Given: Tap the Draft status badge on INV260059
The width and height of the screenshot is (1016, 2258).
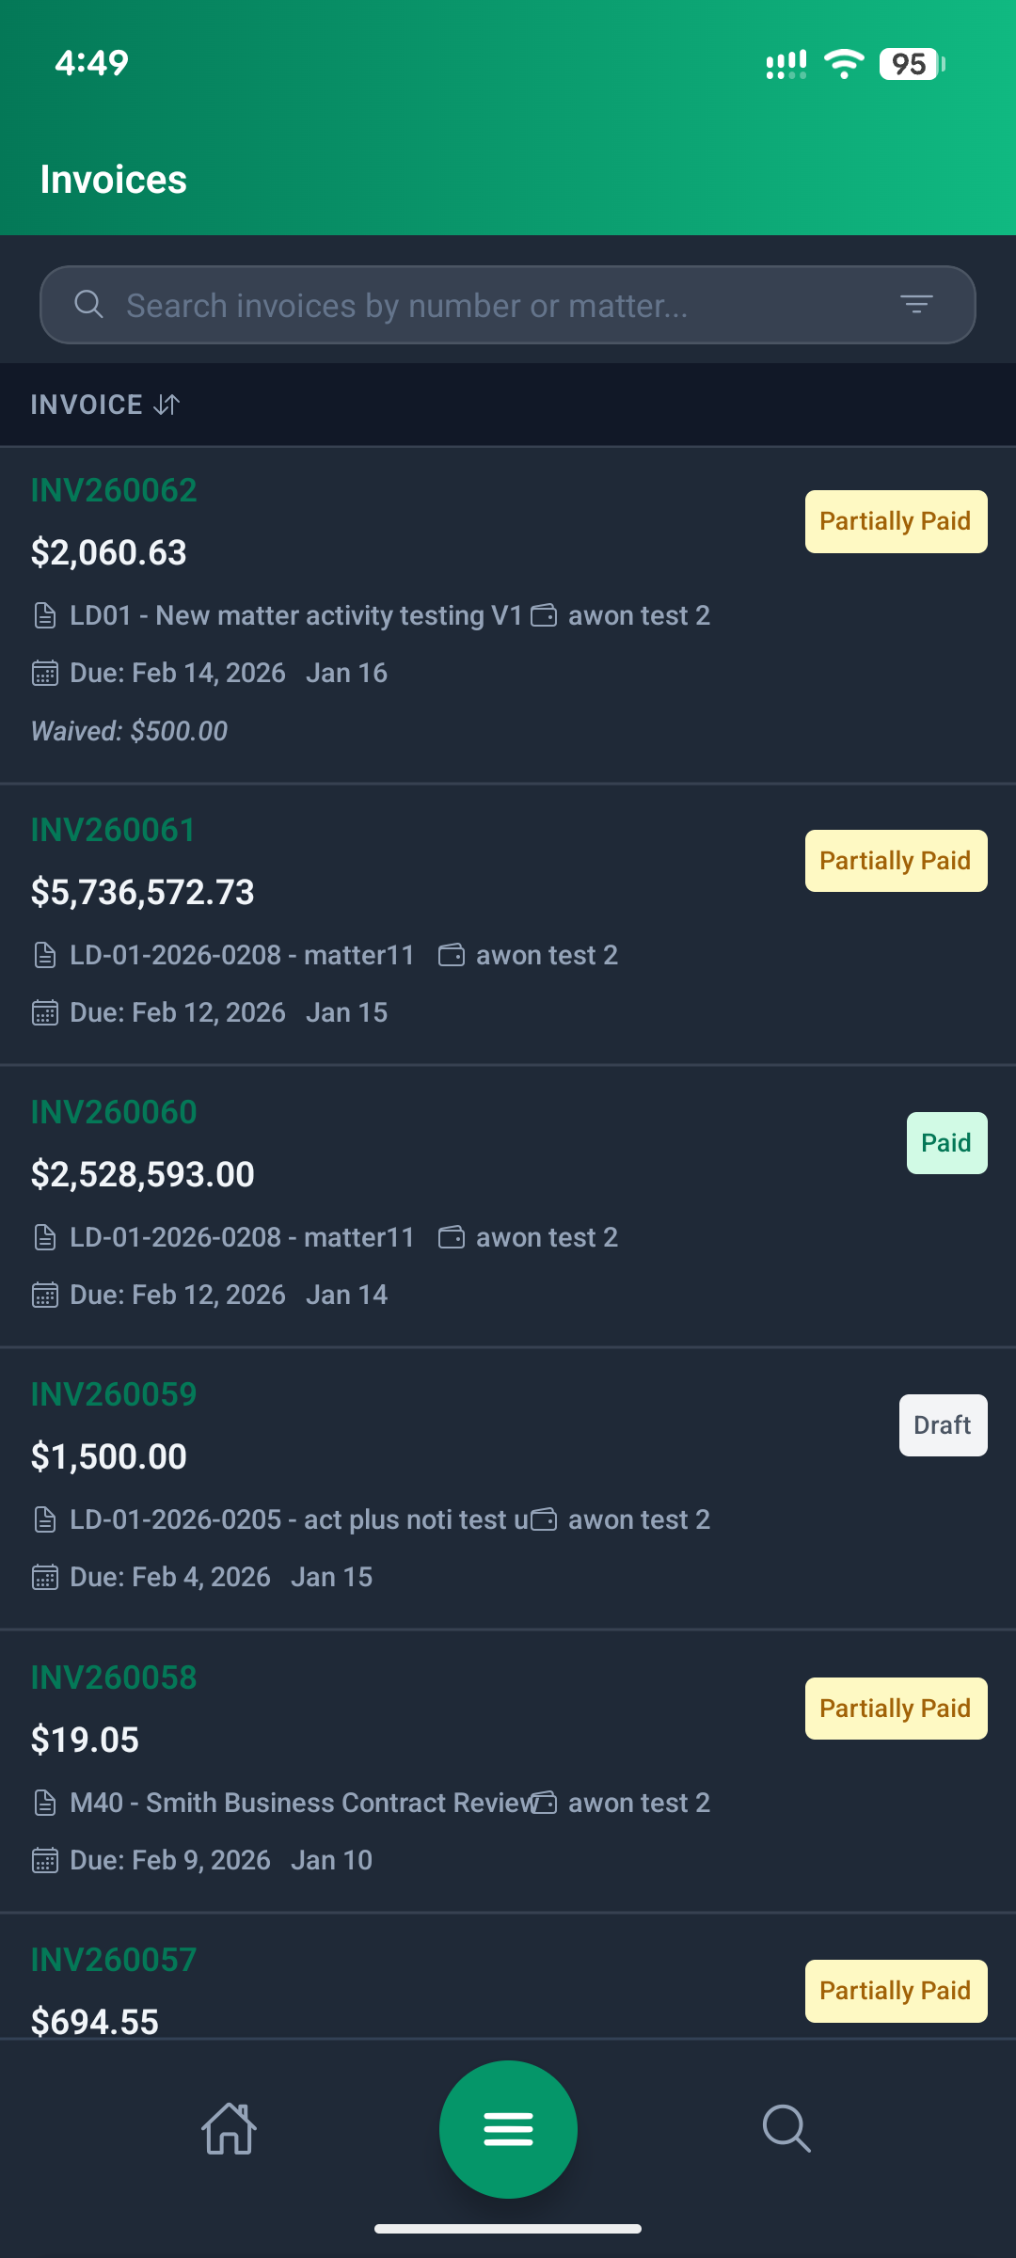Looking at the screenshot, I should 943,1425.
